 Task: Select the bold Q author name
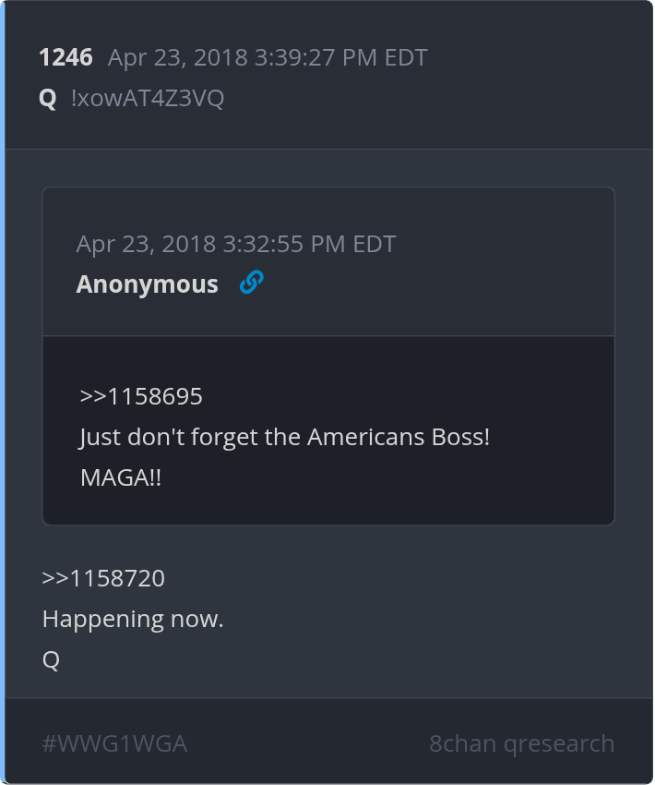coord(48,98)
